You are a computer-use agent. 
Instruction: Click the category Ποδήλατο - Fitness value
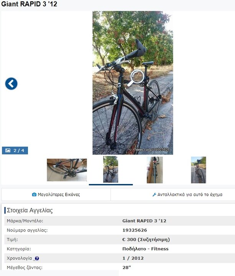(x=145, y=249)
